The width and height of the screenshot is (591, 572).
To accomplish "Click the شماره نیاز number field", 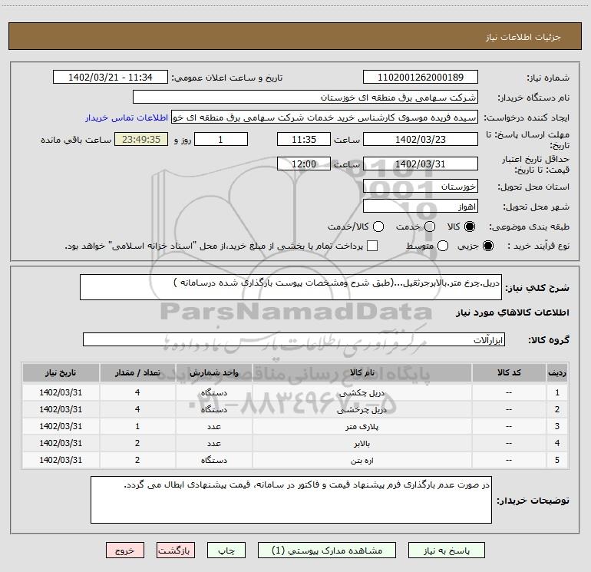I will (420, 78).
